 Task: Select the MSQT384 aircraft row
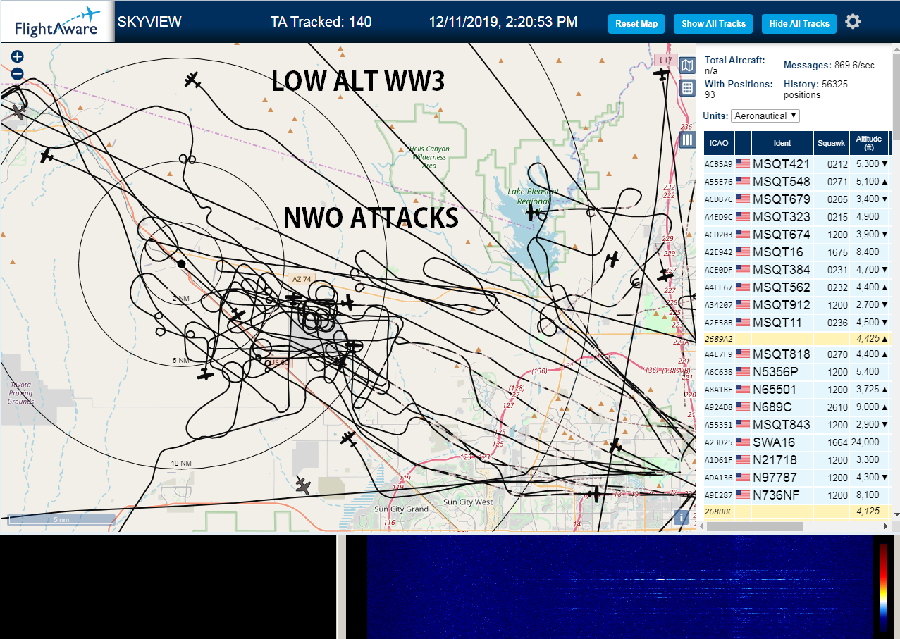click(797, 269)
